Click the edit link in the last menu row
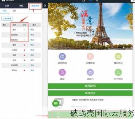The width and height of the screenshot is (135, 119). coord(32,70)
